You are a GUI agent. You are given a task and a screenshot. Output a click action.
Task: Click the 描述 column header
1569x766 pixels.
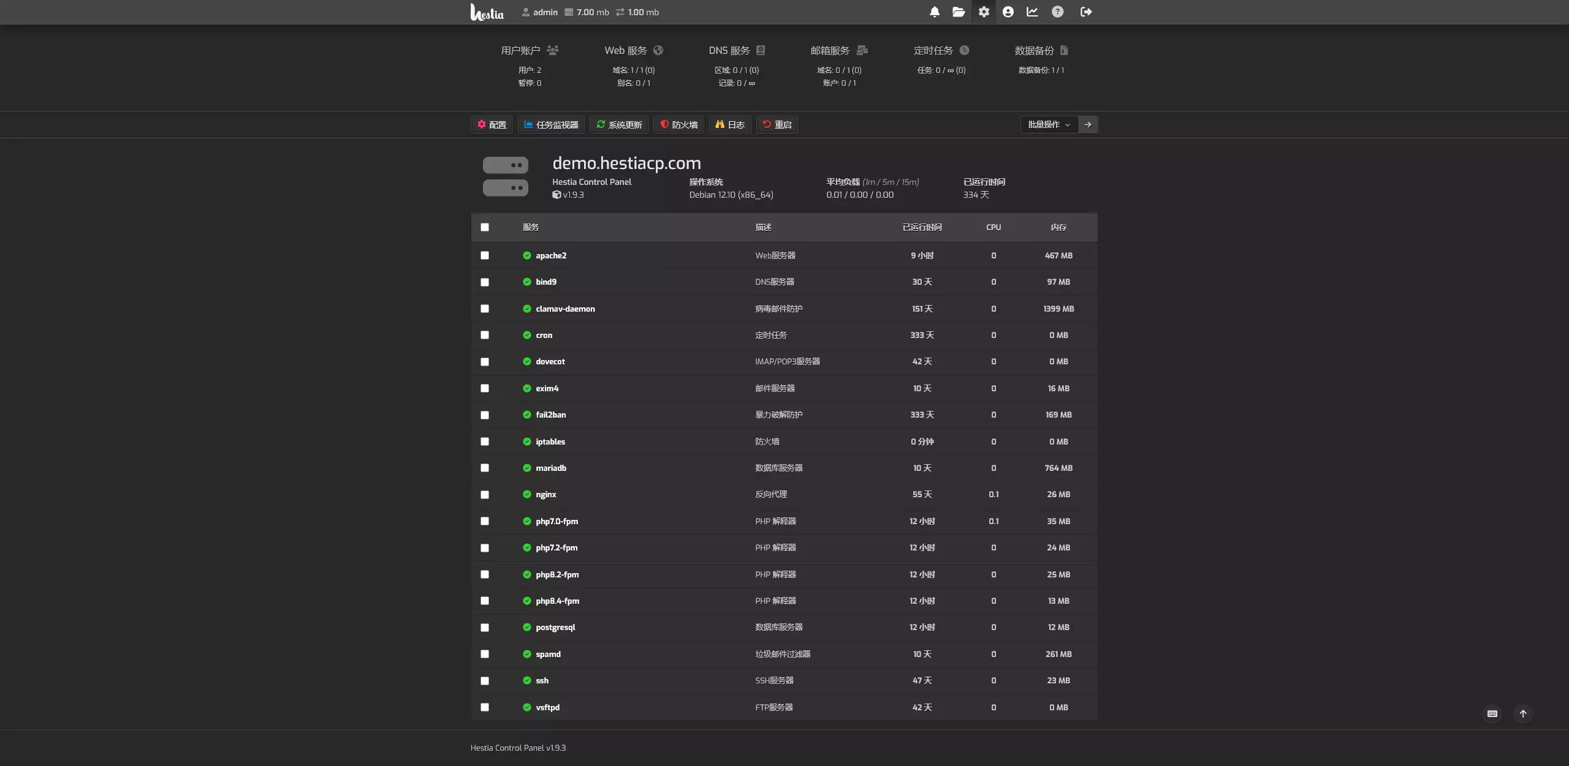(x=763, y=227)
